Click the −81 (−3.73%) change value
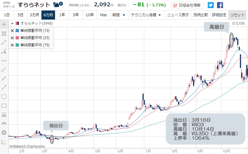This screenshot has height=154, width=248. (x=149, y=5)
